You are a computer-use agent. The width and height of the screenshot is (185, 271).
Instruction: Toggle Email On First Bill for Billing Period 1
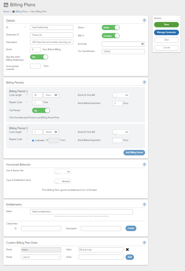(x=121, y=95)
